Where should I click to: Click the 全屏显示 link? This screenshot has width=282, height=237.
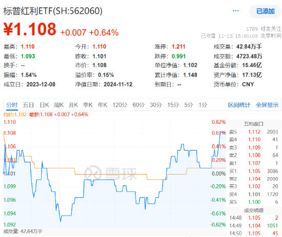click(x=267, y=105)
